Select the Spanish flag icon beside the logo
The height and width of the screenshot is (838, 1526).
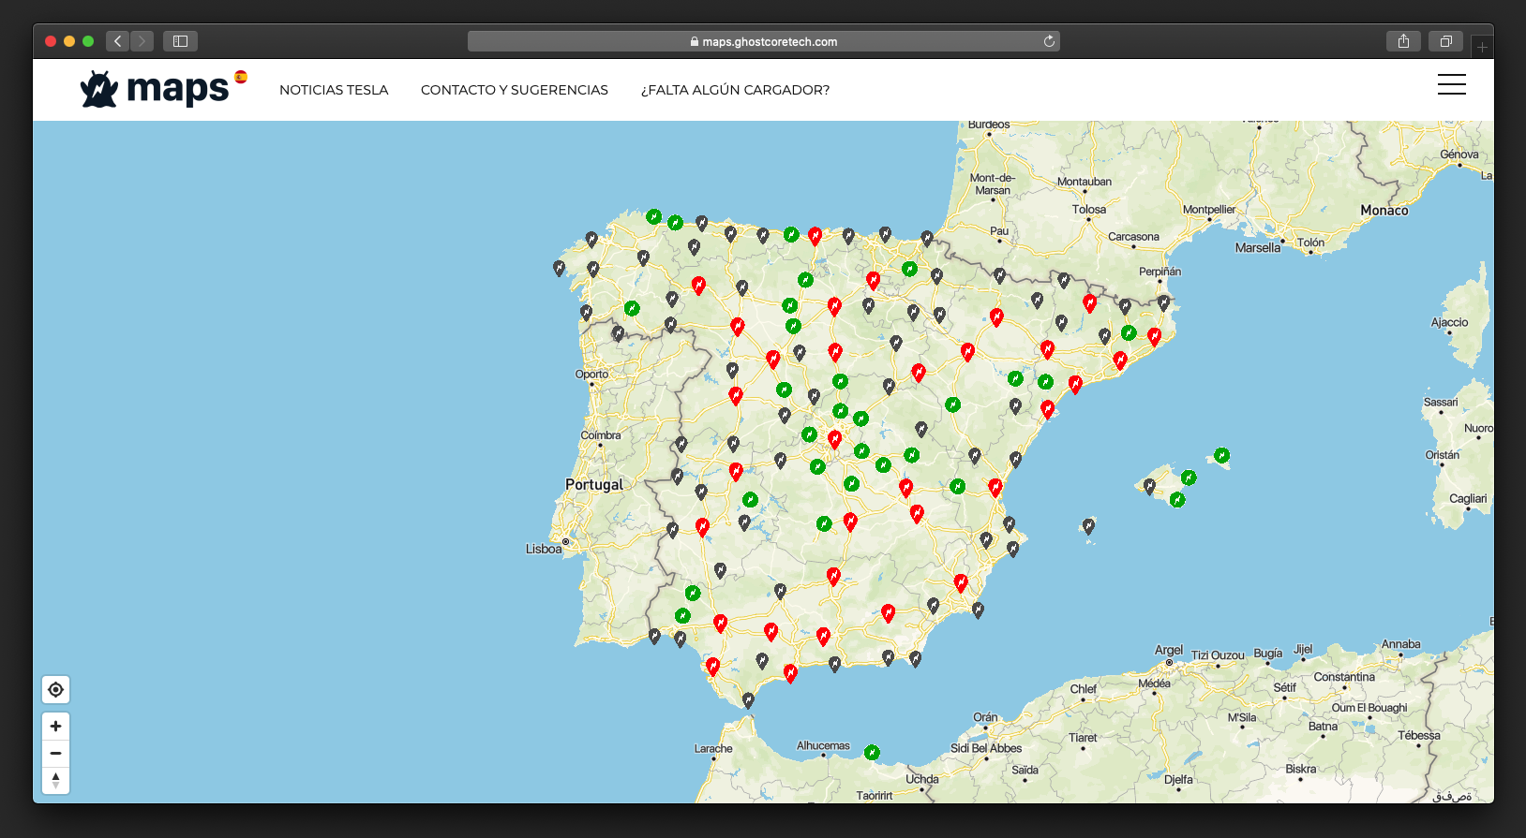(x=241, y=77)
